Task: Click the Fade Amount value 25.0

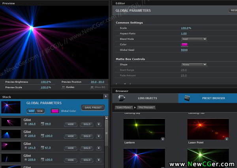Action: point(184,75)
